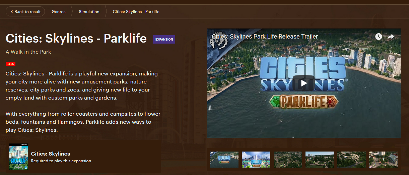Screen dimensions: 409x175
Task: Select the second video thumbnail
Action: pos(256,160)
